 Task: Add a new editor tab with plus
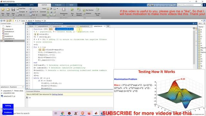(x=108, y=26)
